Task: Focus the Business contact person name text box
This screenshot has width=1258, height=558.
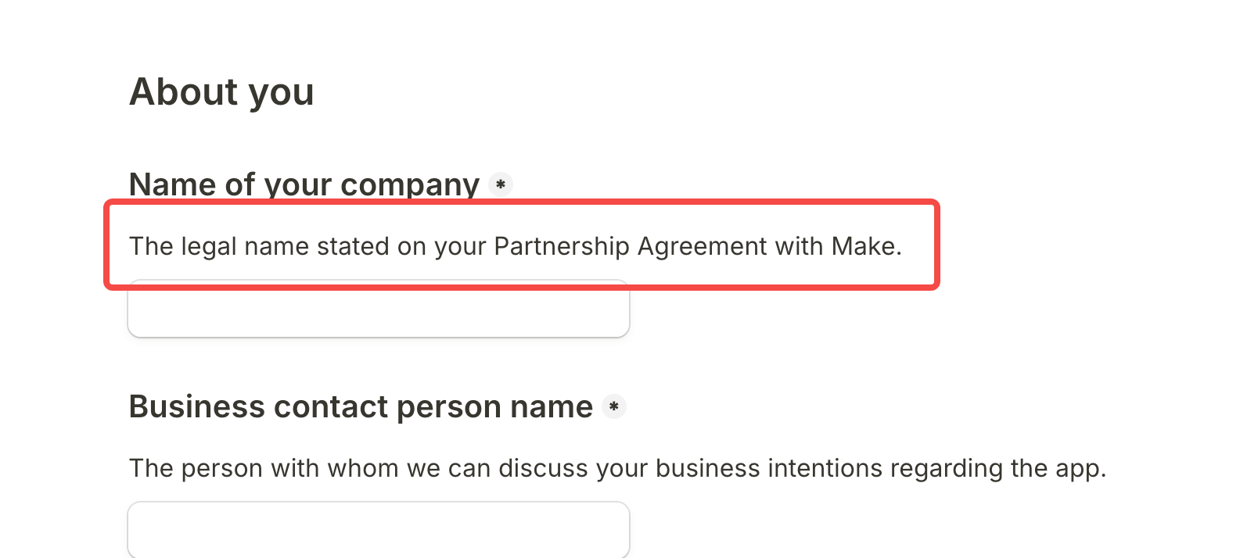Action: (379, 530)
